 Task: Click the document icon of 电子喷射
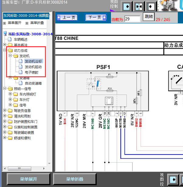pos(20,72)
